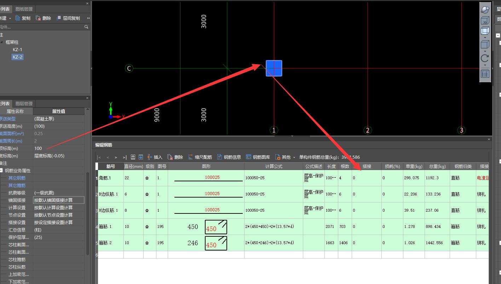
Task: Click 层间复制 copy between floors
Action: tap(68, 18)
